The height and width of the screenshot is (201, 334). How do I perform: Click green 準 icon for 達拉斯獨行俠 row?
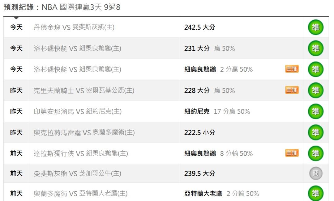click(315, 153)
